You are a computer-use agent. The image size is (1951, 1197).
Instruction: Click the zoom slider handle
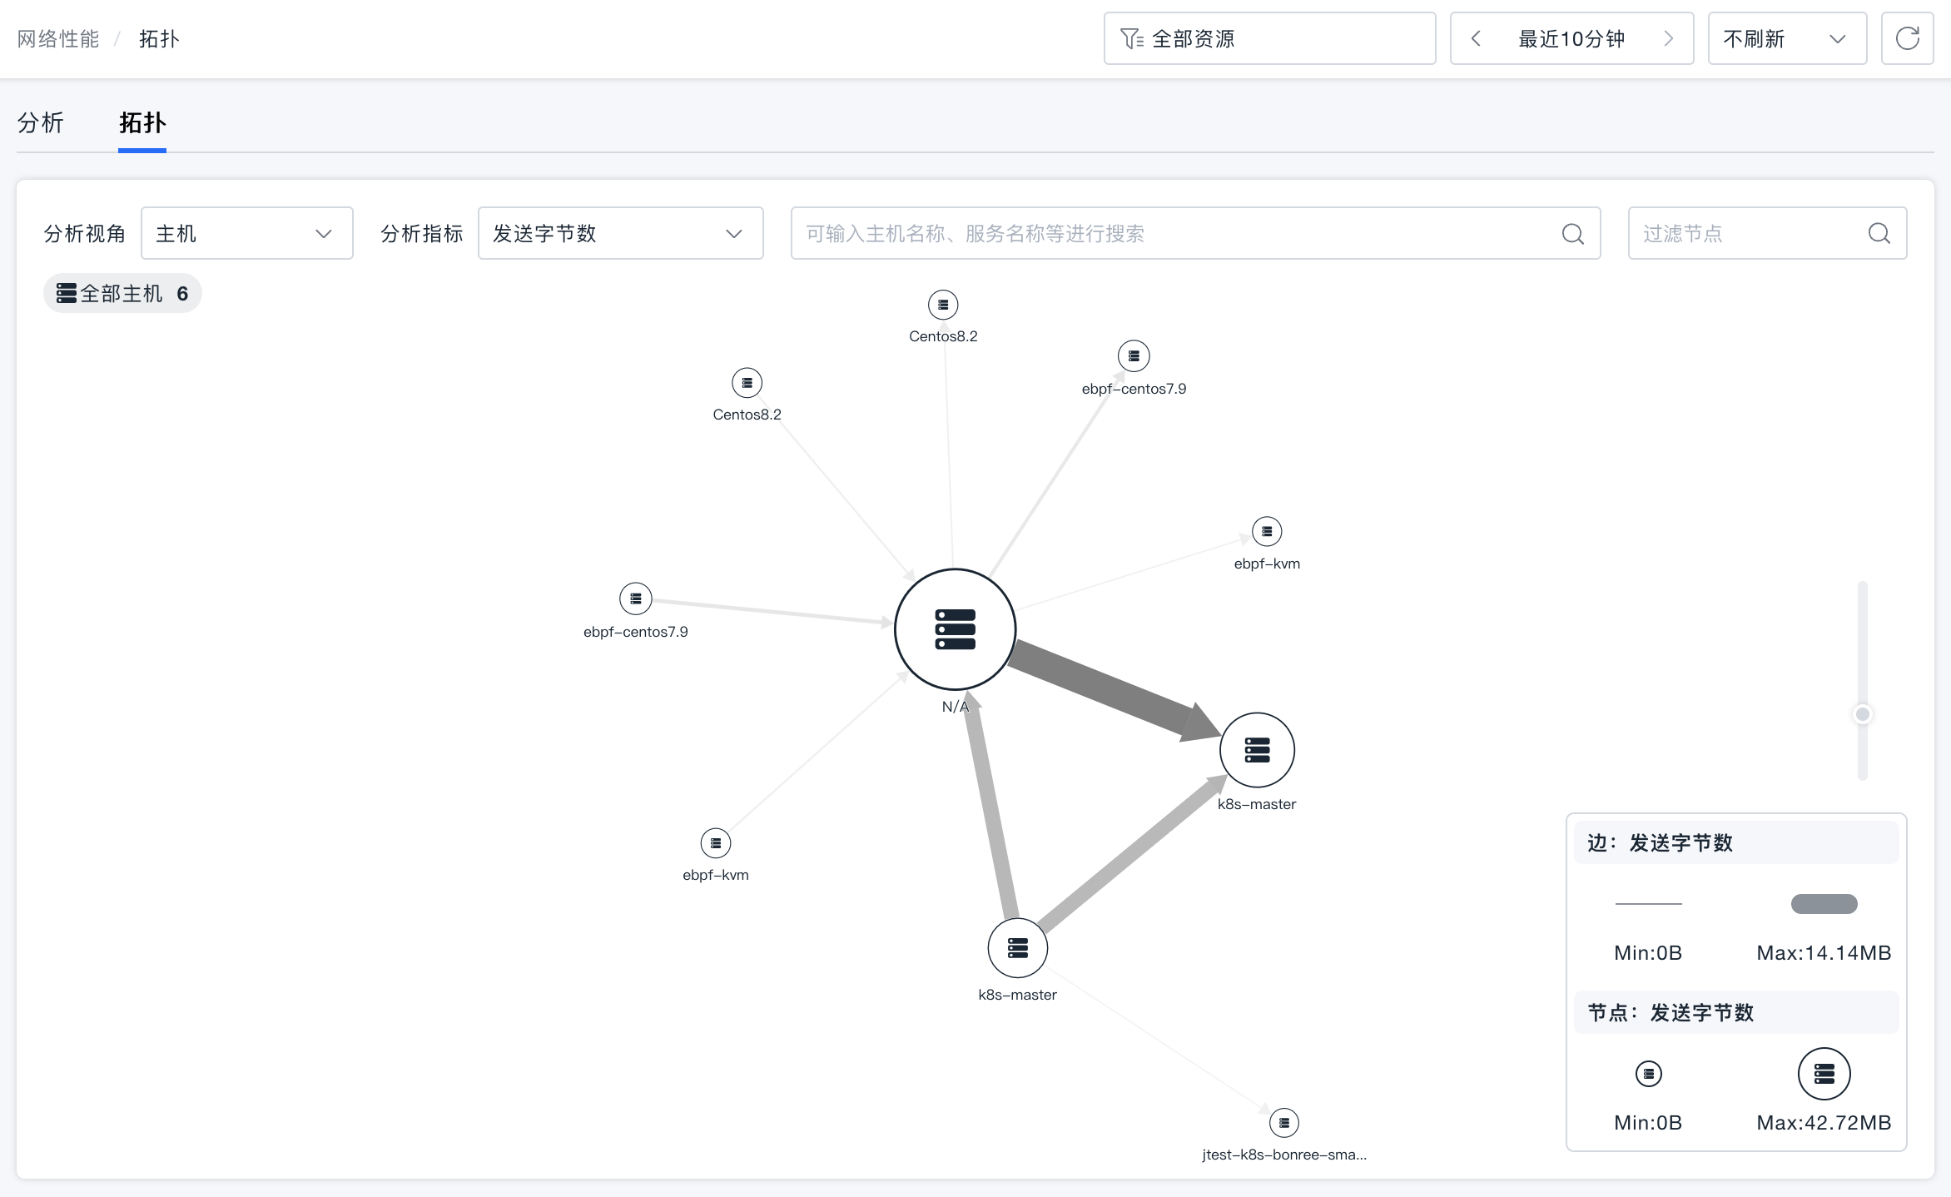click(x=1863, y=714)
